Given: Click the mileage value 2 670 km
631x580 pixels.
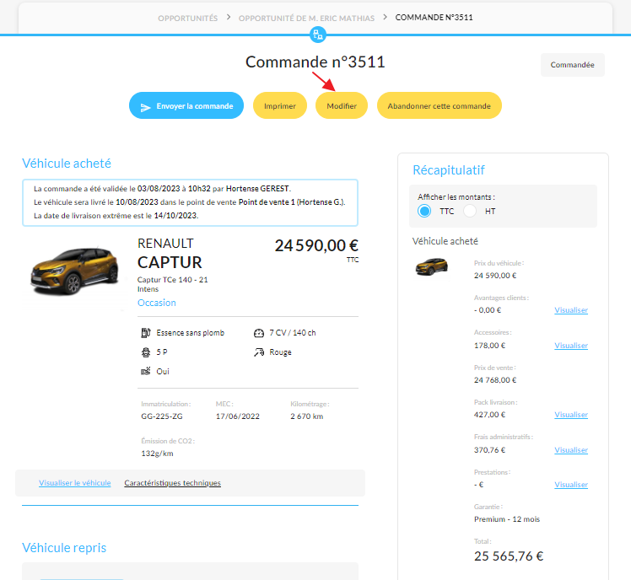Looking at the screenshot, I should [x=307, y=416].
